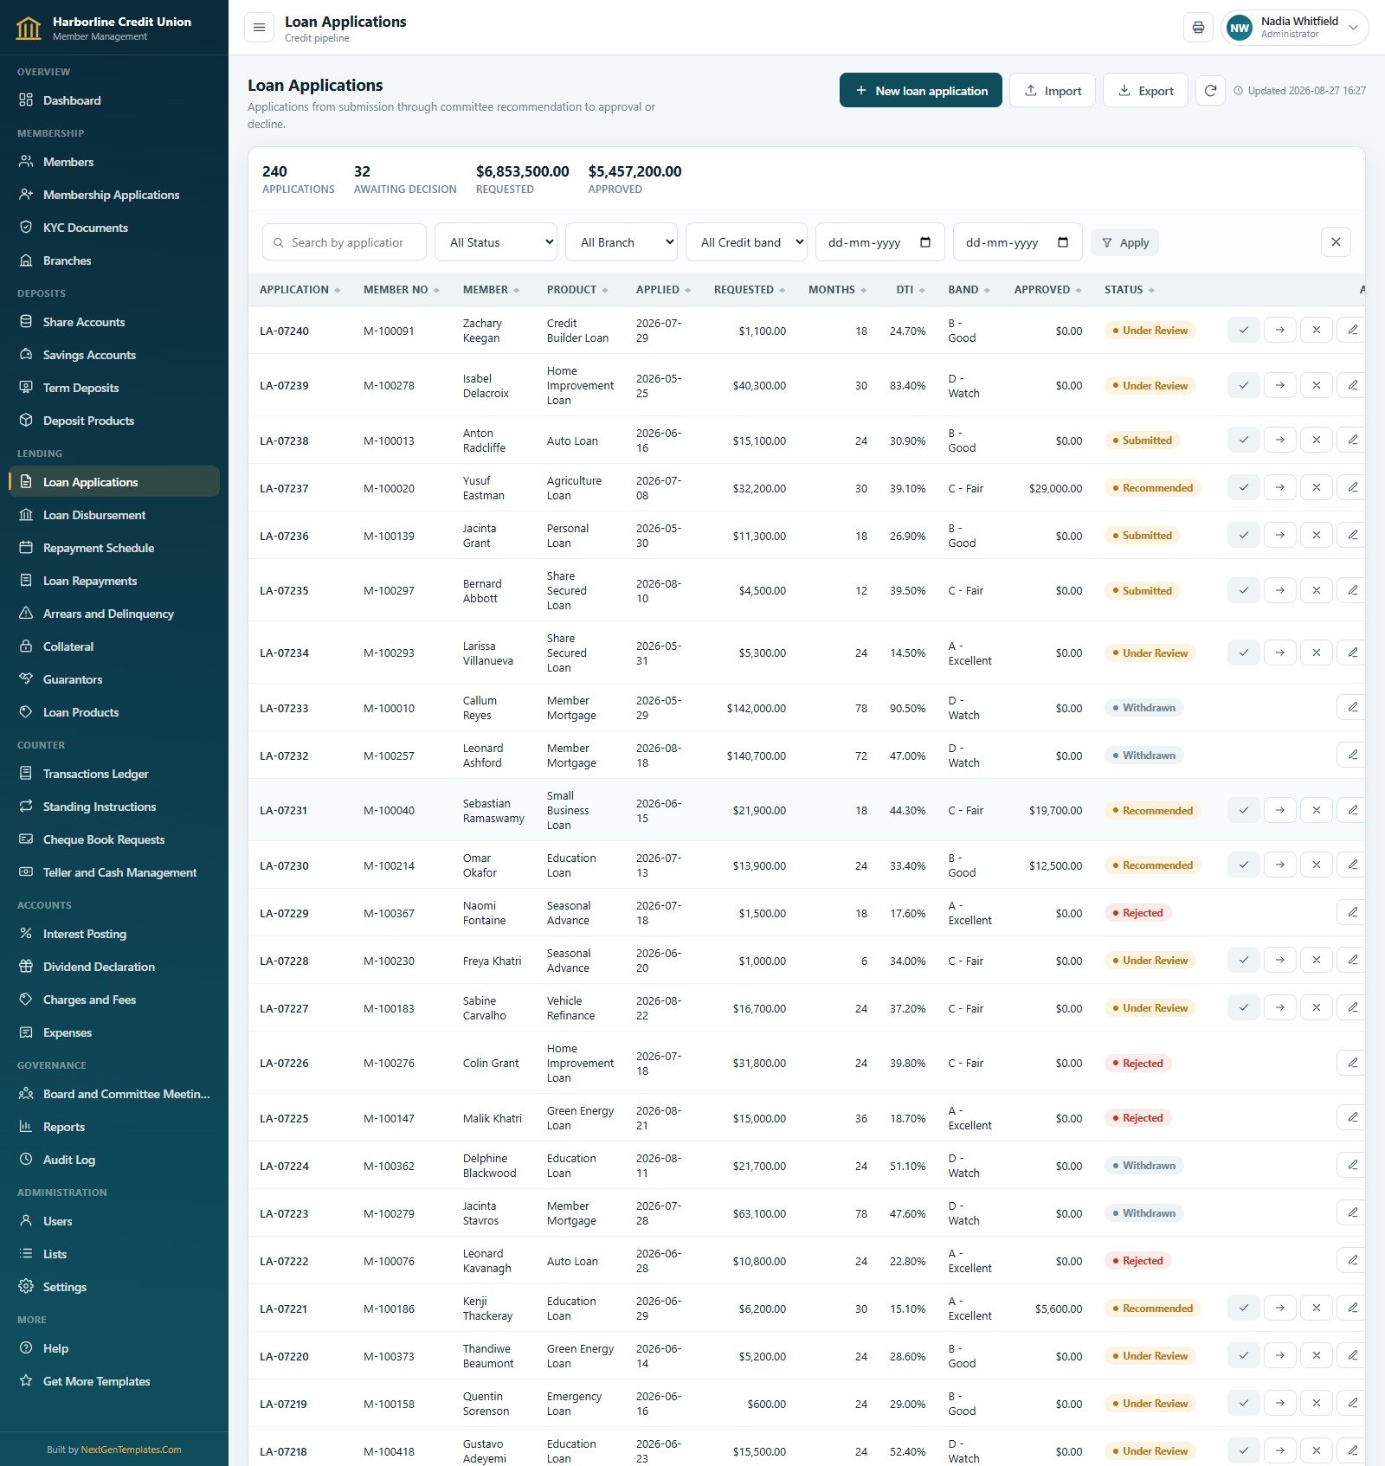This screenshot has width=1385, height=1466.
Task: Go to Interest Posting in the sidebar
Action: [x=114, y=934]
